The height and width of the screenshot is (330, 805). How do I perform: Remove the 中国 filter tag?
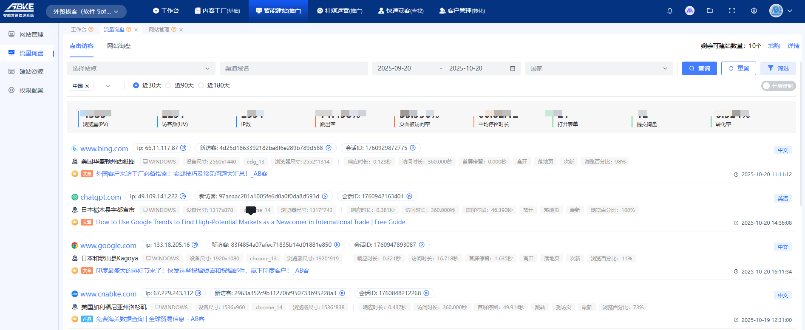[x=87, y=86]
